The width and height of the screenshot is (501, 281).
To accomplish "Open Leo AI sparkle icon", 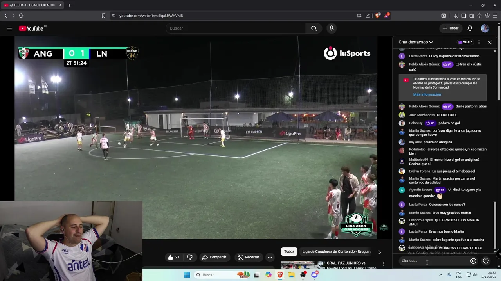I will [479, 16].
